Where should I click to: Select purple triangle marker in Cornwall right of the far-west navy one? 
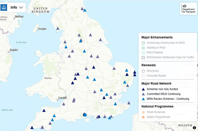[42, 127]
